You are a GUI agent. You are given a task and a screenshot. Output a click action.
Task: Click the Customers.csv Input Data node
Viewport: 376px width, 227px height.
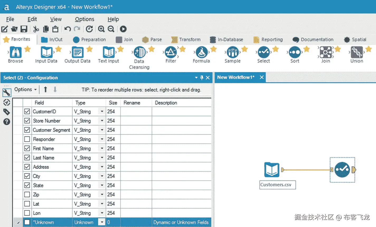(x=272, y=170)
